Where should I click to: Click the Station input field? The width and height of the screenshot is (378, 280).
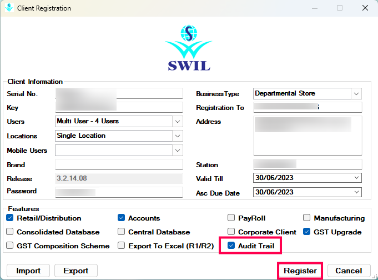click(308, 164)
